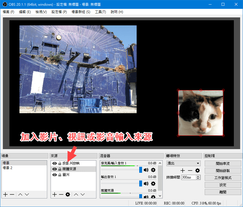Expand the 滑出 transition dropdown
243x207 pixels.
pyautogui.click(x=198, y=163)
